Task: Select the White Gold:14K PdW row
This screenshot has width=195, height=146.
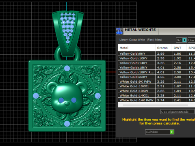Action: (156, 100)
